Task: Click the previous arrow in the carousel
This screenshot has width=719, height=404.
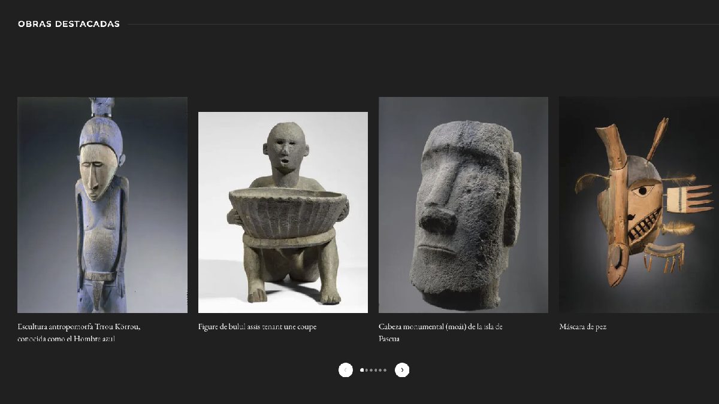Action: [x=346, y=370]
